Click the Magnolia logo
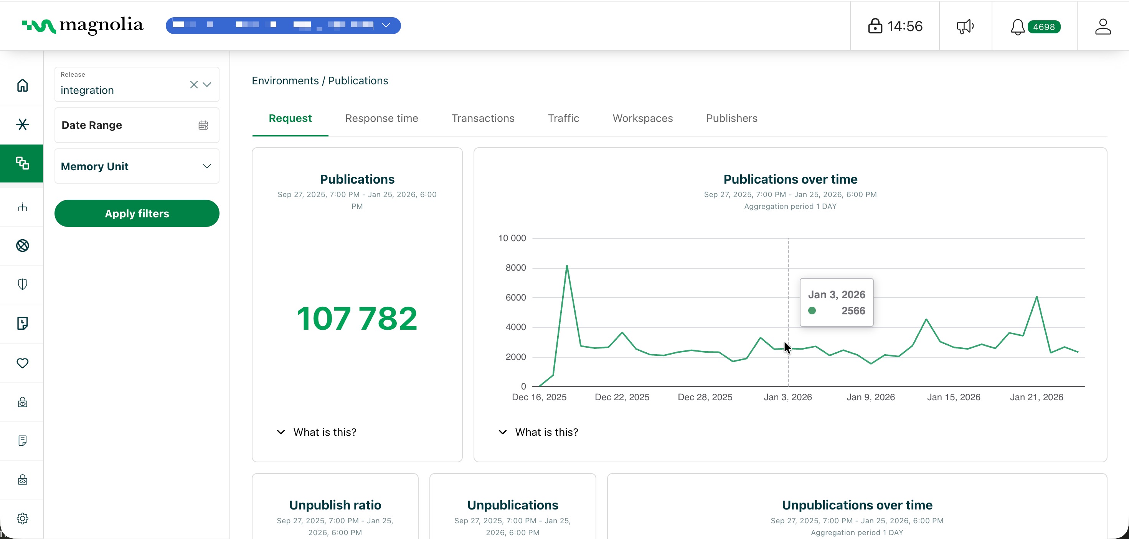Viewport: 1129px width, 539px height. pyautogui.click(x=83, y=25)
